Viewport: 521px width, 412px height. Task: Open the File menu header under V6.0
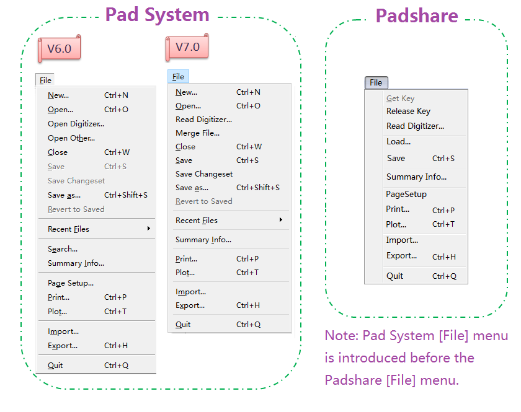[x=45, y=80]
